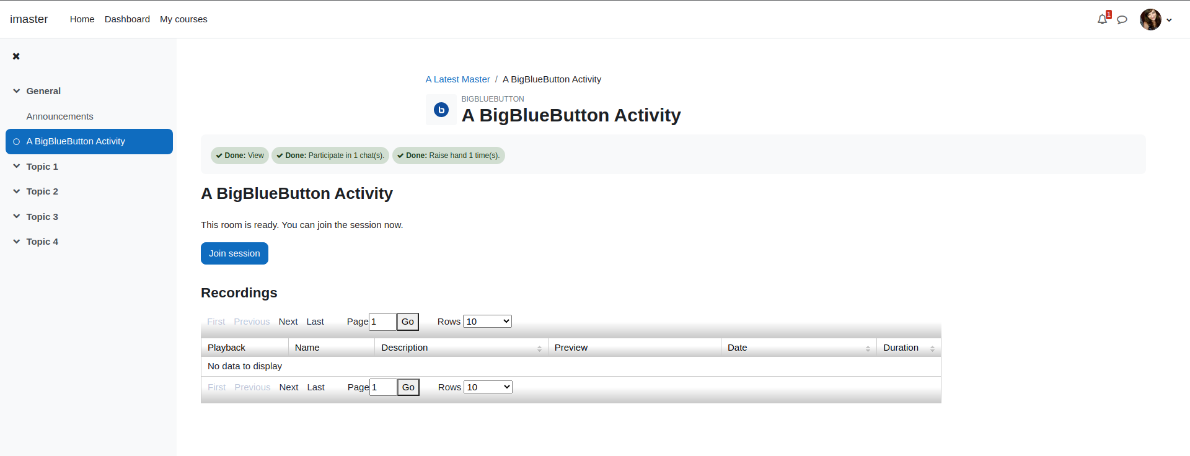Sort recordings by Description column
This screenshot has height=456, width=1190.
point(461,348)
